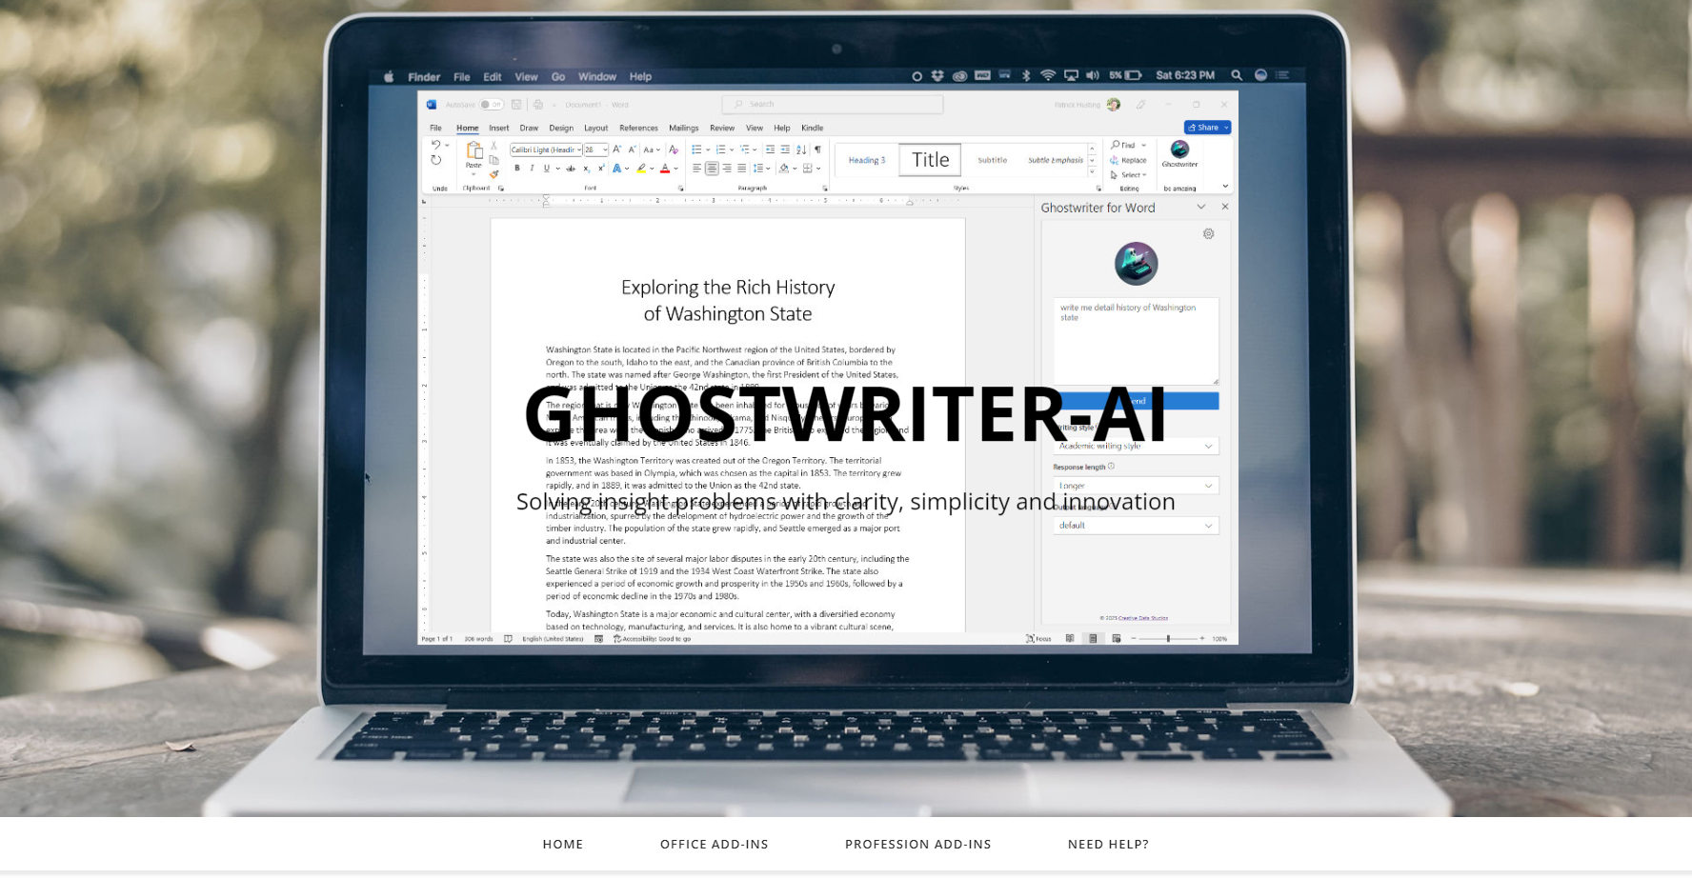
Task: Click the Superscript icon
Action: coord(601,168)
